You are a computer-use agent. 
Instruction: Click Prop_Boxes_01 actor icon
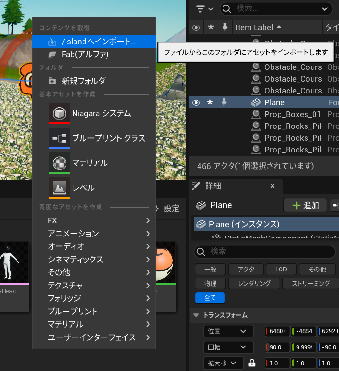[256, 115]
